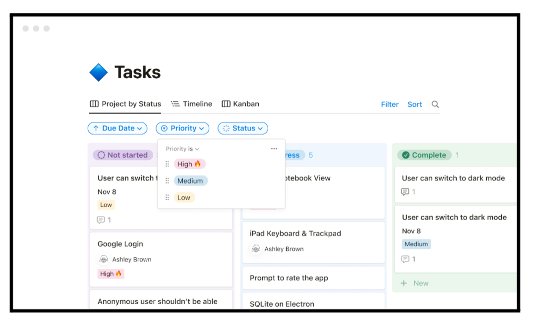This screenshot has width=533, height=323.
Task: Click the Filter link
Action: [390, 104]
